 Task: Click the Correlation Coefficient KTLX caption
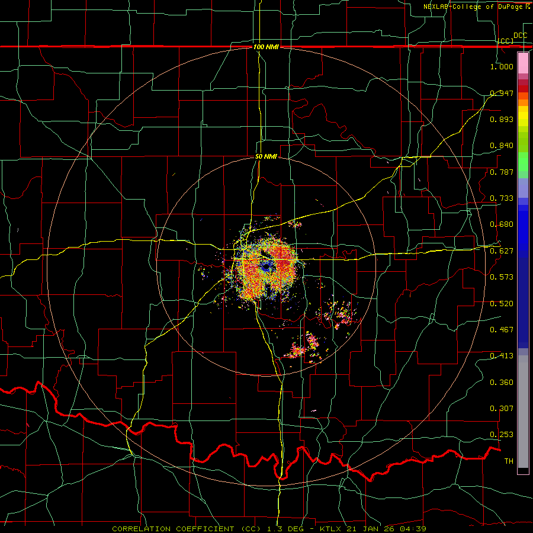click(x=269, y=529)
